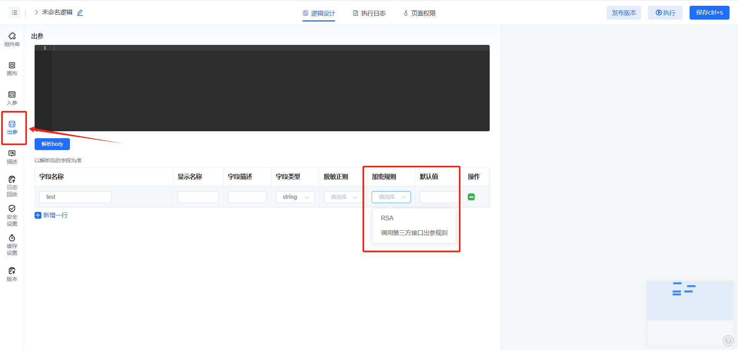
Task: Focus the empty 显示名称 input field
Action: (x=198, y=197)
